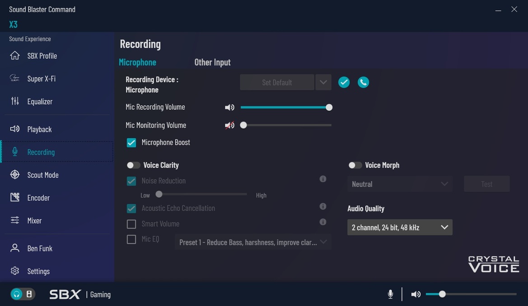Open the Voice Morph Neutral dropdown
Image resolution: width=528 pixels, height=306 pixels.
400,184
